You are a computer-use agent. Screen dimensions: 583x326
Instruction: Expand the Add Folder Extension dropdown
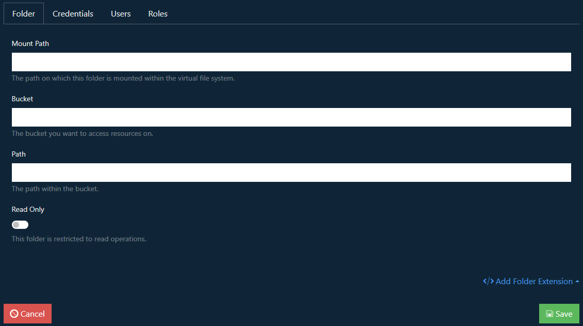[531, 282]
